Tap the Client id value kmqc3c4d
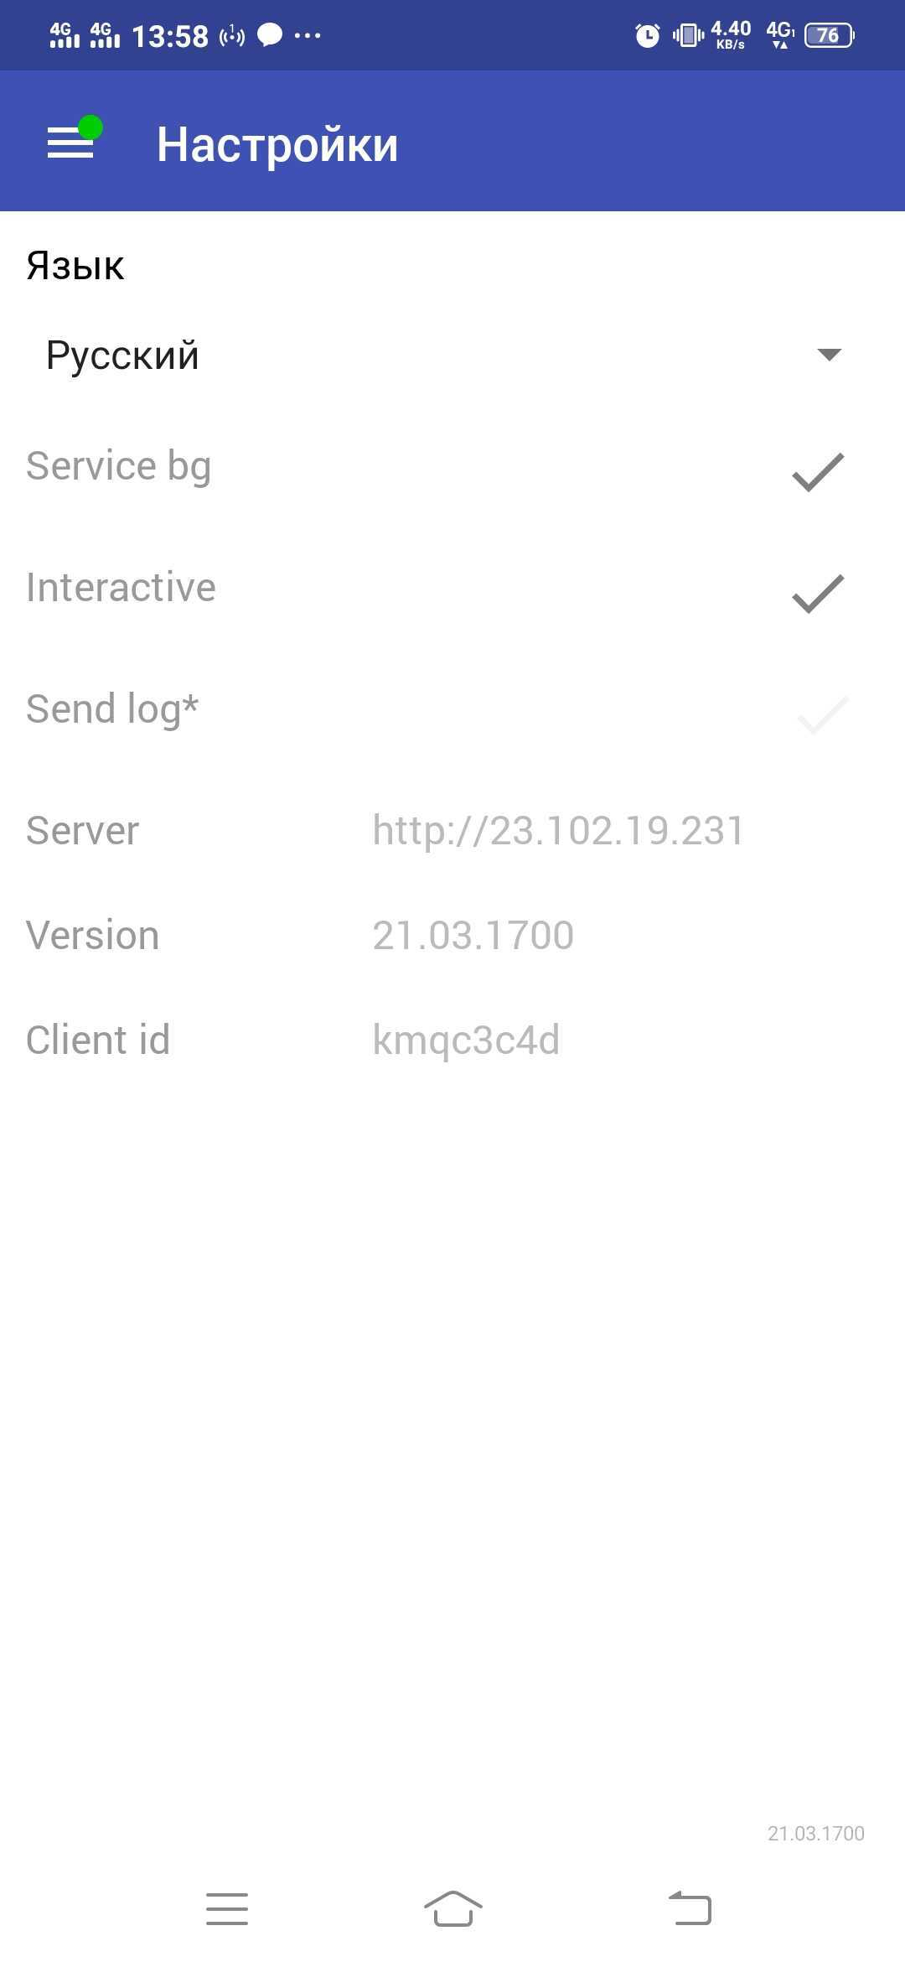Image resolution: width=905 pixels, height=1962 pixels. 466,1041
